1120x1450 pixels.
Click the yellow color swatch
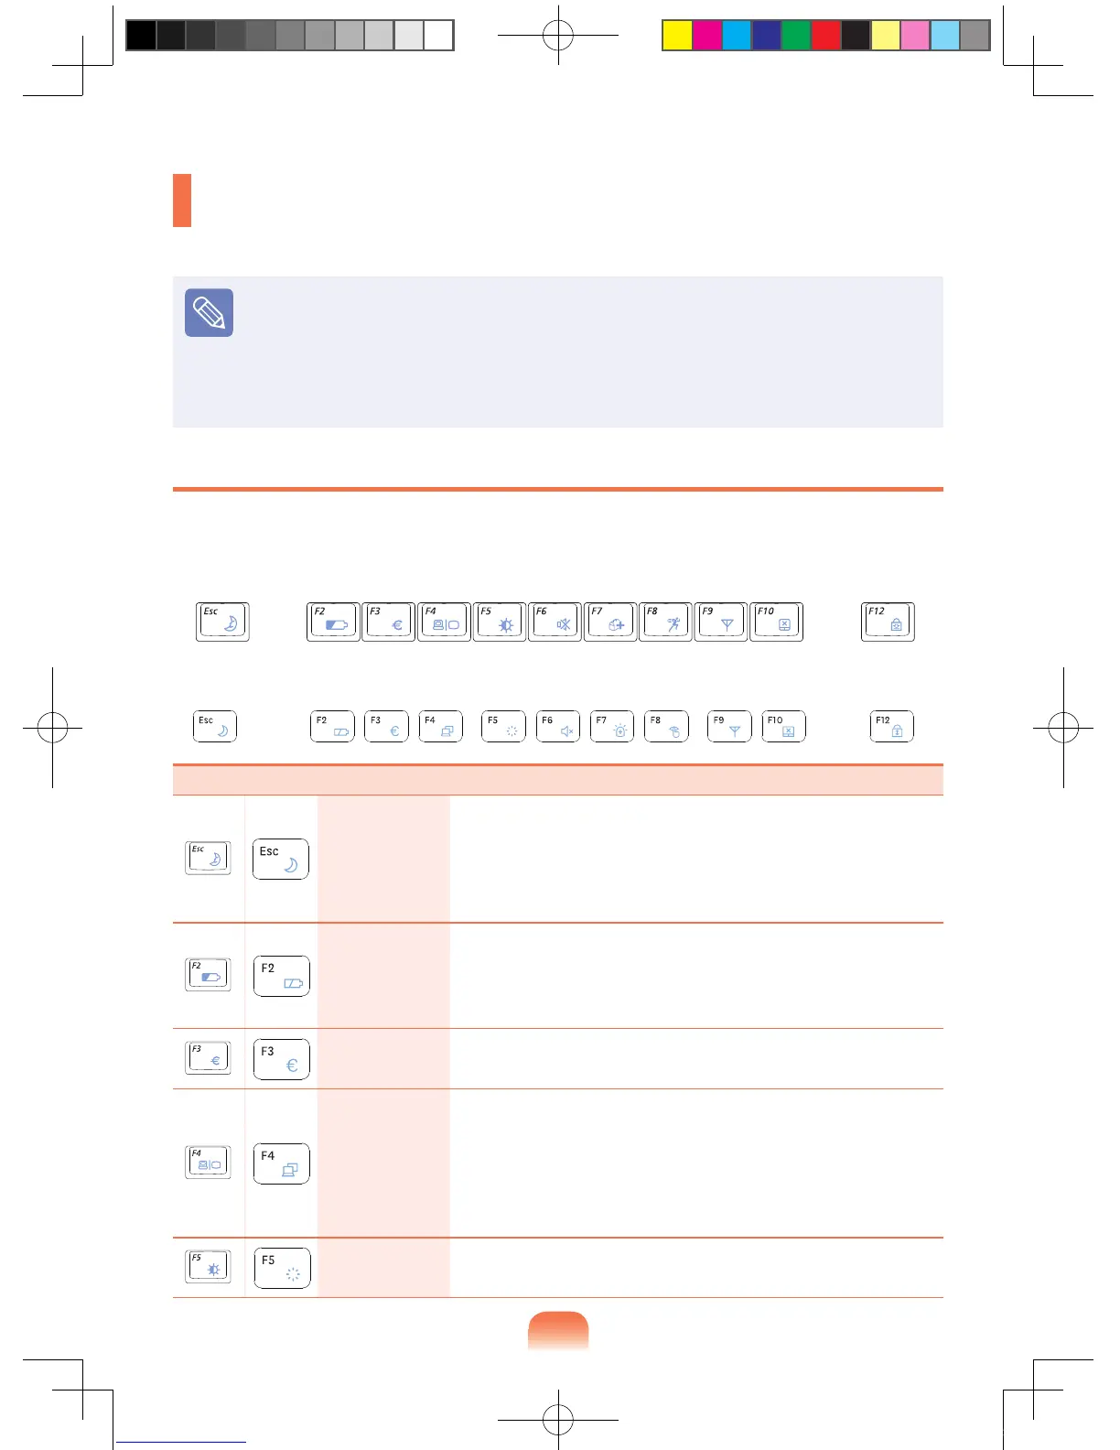click(677, 35)
